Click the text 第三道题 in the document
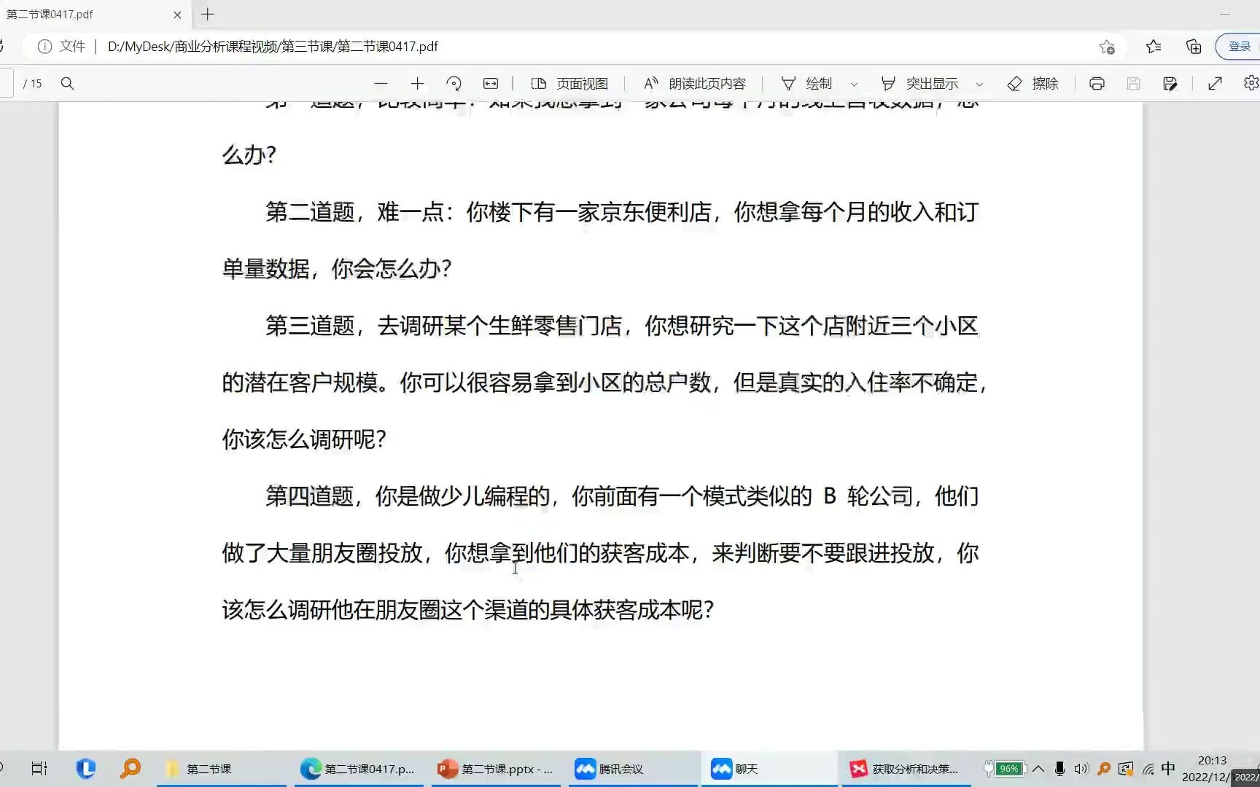1260x787 pixels. [310, 326]
